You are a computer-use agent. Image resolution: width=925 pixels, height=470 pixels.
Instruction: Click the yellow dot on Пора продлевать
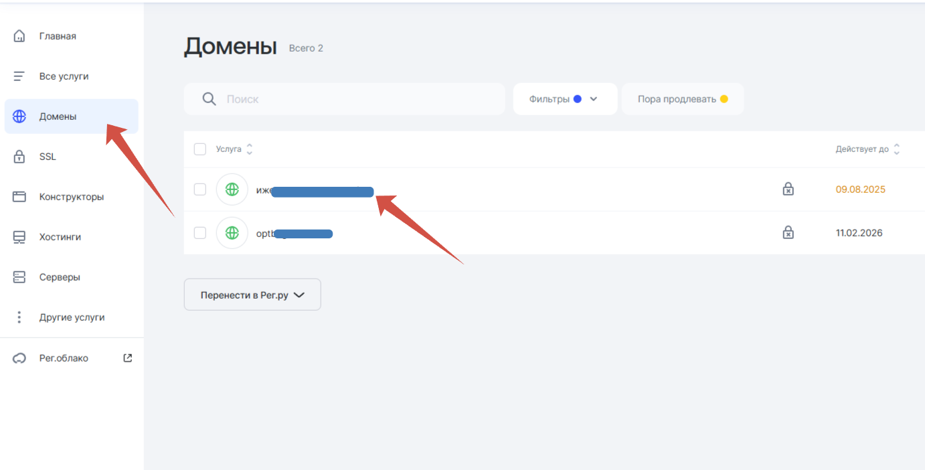(x=724, y=99)
